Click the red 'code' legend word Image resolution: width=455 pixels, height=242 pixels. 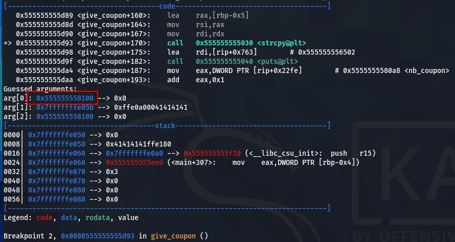click(44, 217)
